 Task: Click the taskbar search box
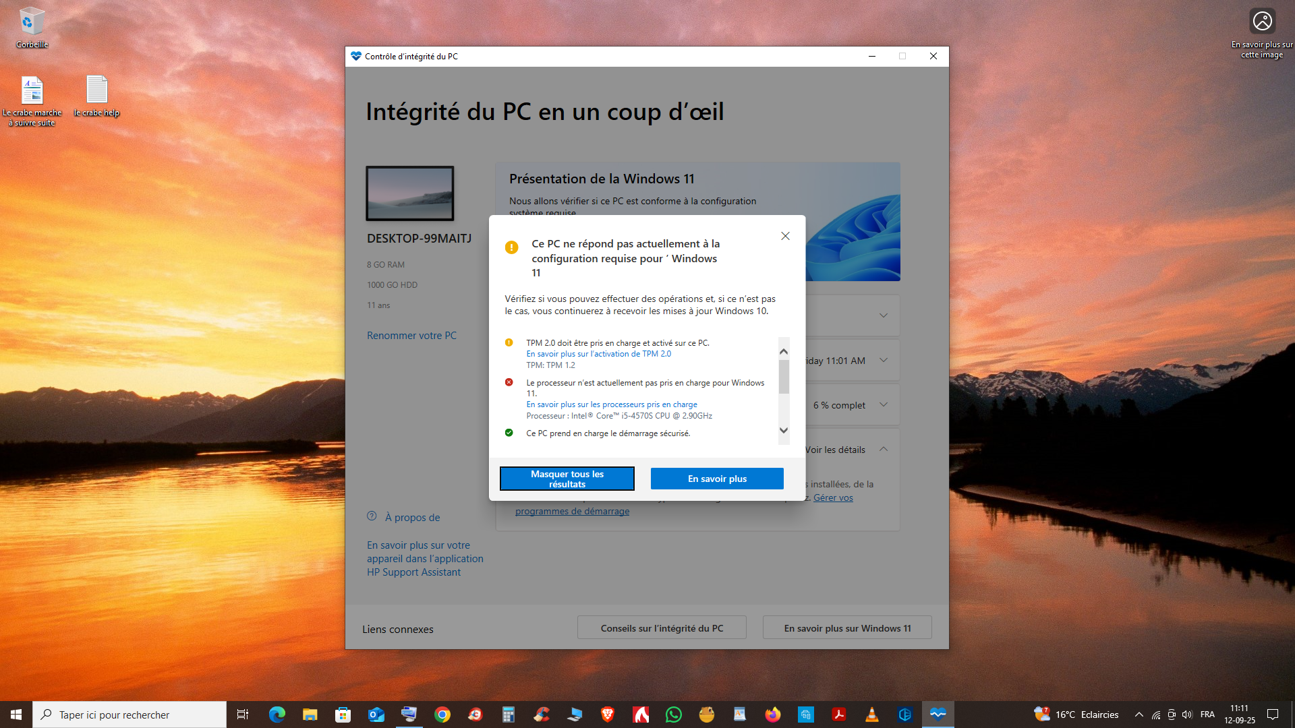[129, 715]
